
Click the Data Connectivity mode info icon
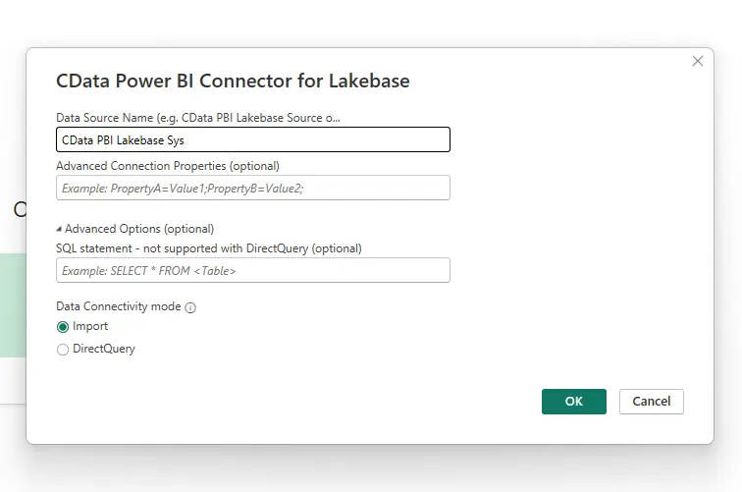190,307
